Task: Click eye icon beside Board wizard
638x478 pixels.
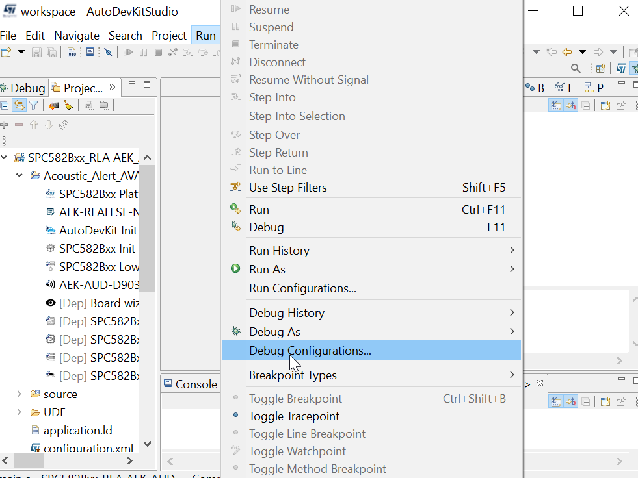Action: pos(51,303)
